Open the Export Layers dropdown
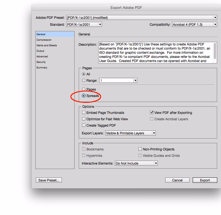Image resolution: width=221 pixels, height=215 pixels. [x=130, y=133]
